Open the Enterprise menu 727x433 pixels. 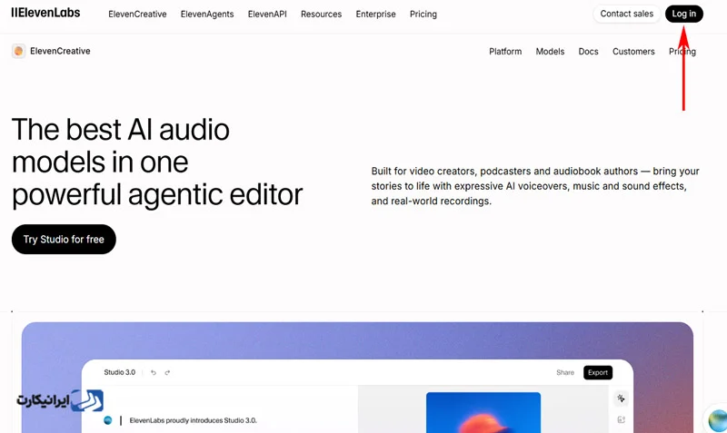click(375, 15)
